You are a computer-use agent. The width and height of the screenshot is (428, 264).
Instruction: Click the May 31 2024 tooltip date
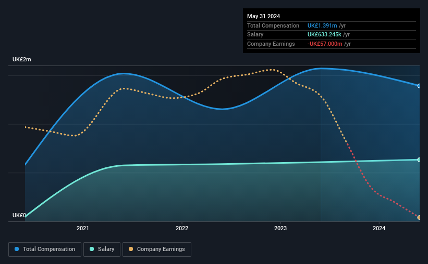[263, 16]
